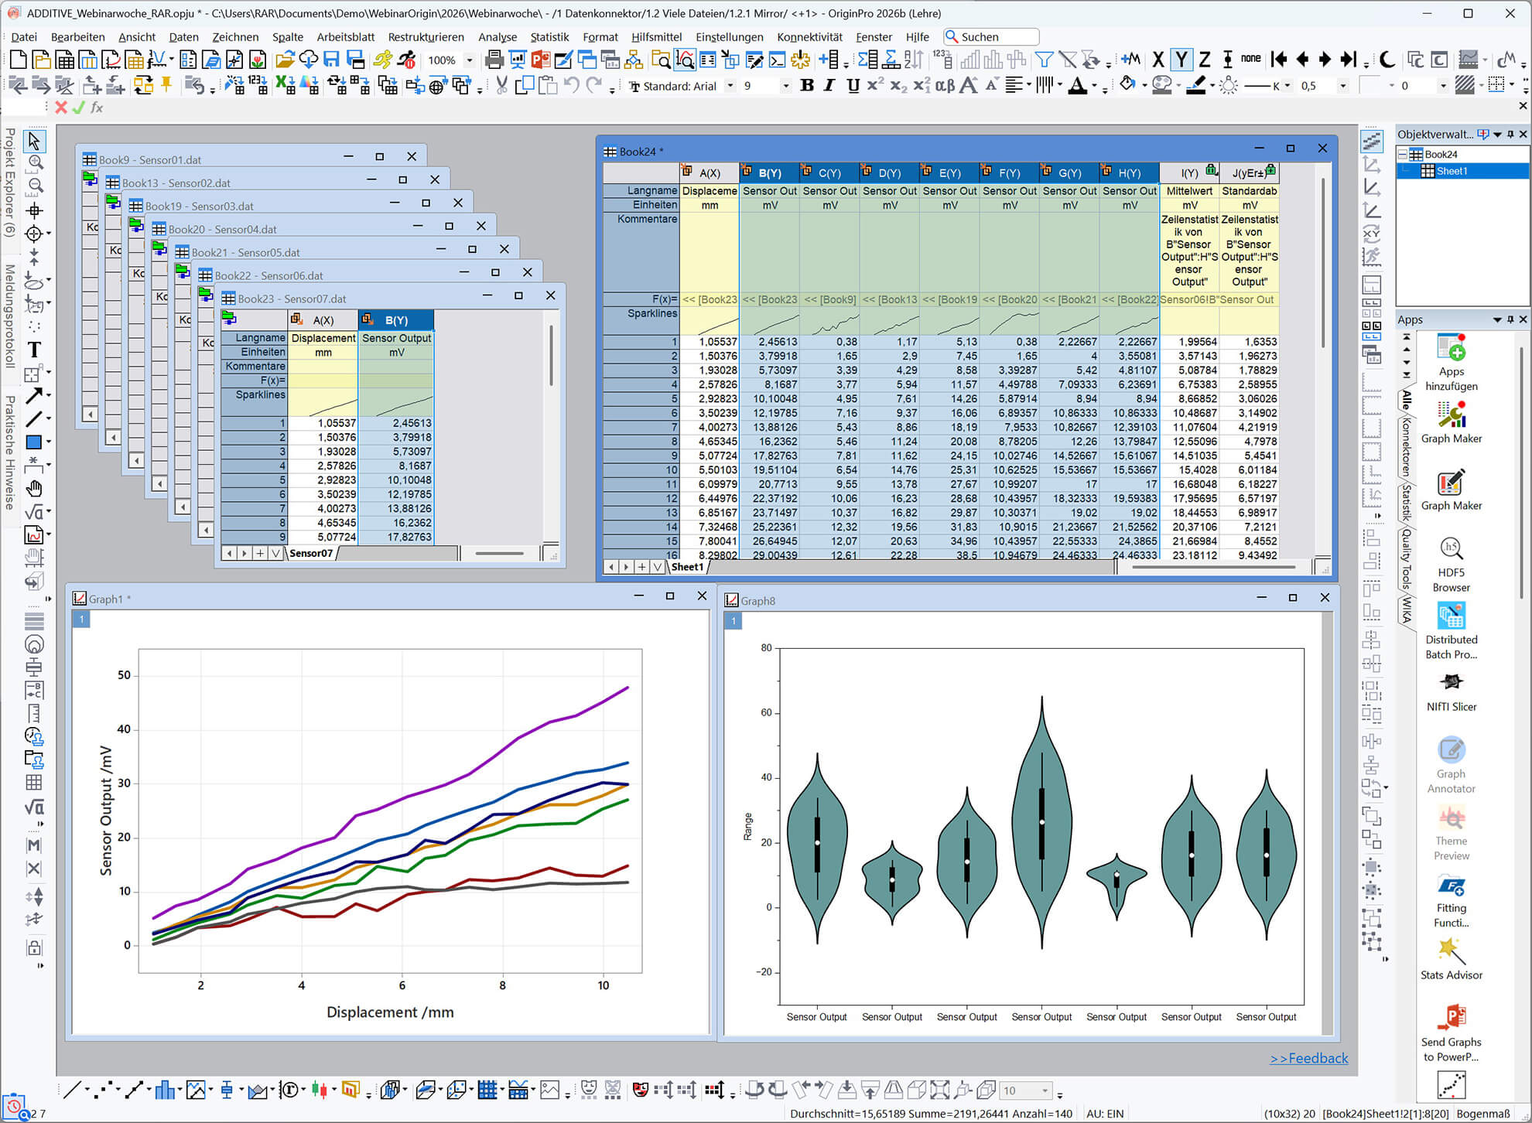Click the B(Y) column header in Book24
The width and height of the screenshot is (1532, 1123).
click(769, 172)
